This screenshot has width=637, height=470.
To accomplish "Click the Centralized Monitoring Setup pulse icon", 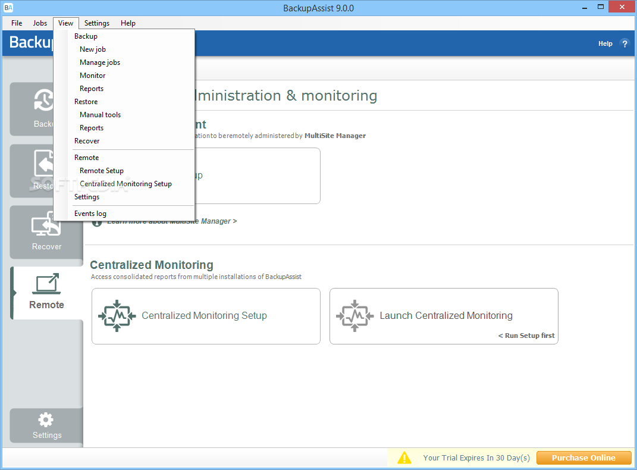I will coord(117,316).
